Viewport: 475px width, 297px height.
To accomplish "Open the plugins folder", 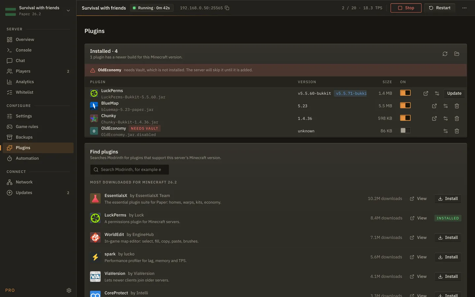I will coord(457,54).
